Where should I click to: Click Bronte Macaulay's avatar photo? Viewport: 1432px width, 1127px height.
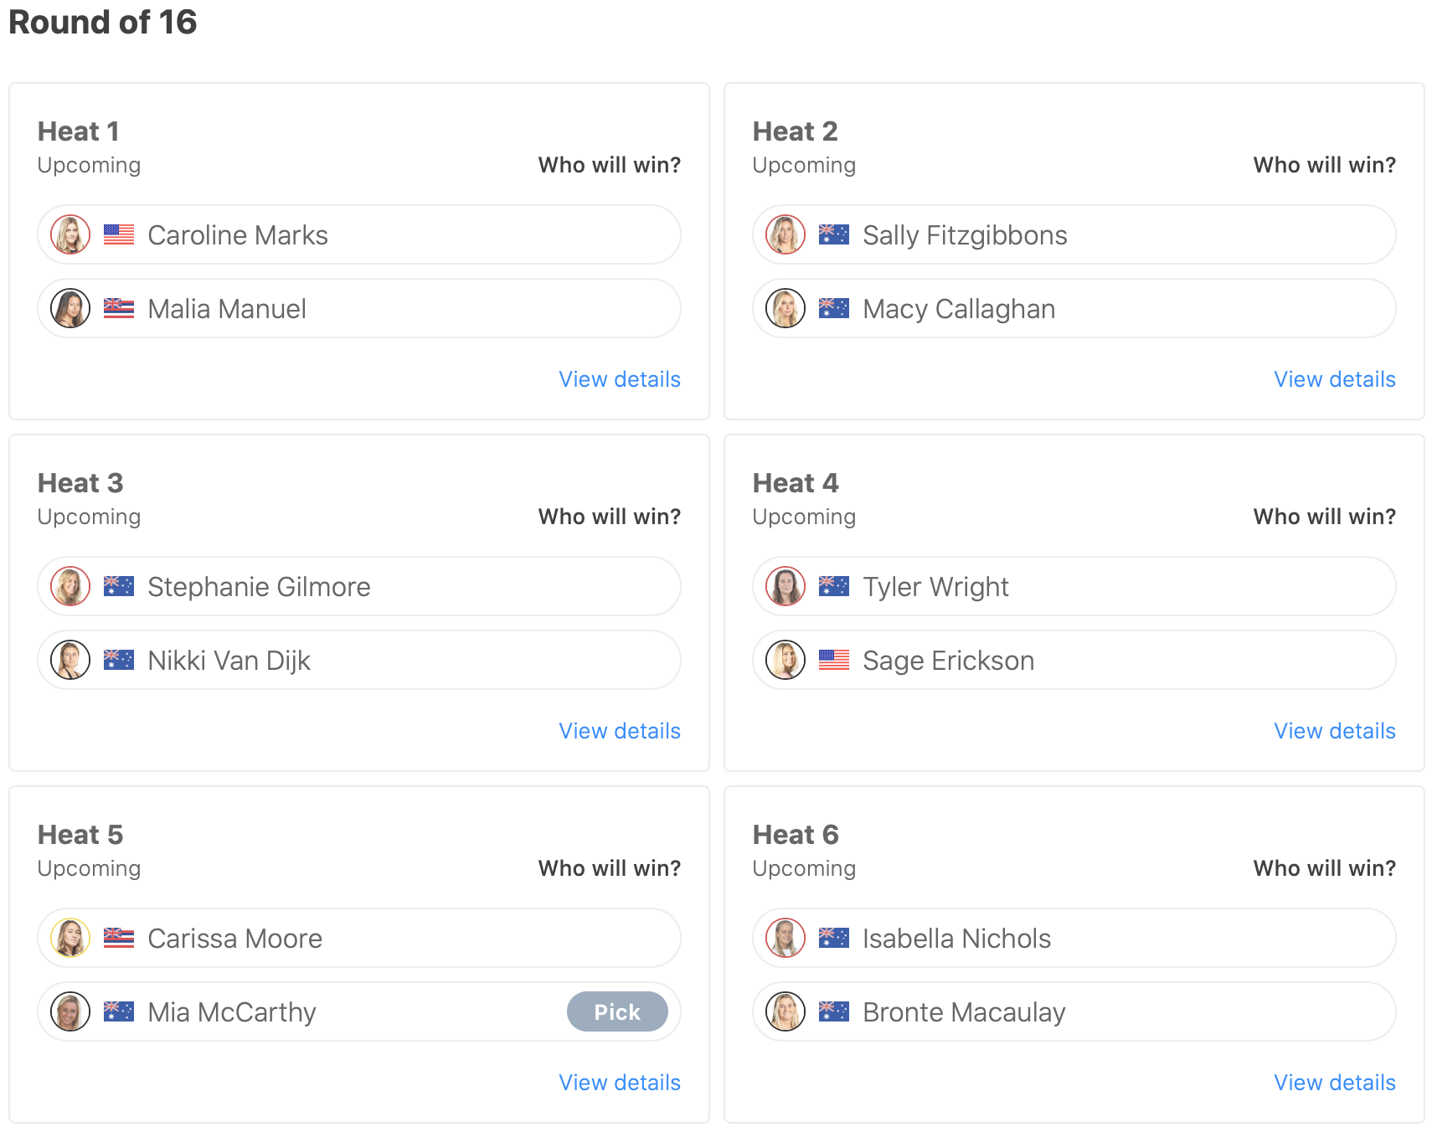click(786, 1011)
